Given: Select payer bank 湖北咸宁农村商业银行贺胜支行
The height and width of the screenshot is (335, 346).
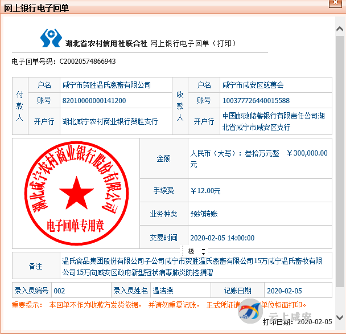Looking at the screenshot, I should click(x=110, y=121).
